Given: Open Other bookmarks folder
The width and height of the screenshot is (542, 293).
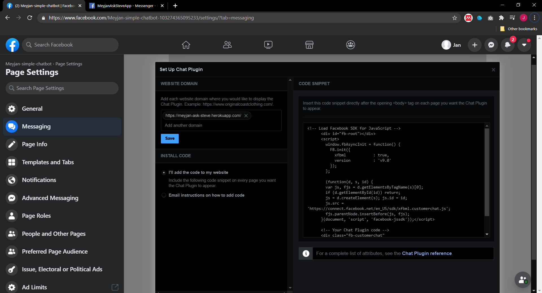Looking at the screenshot, I should [x=519, y=29].
